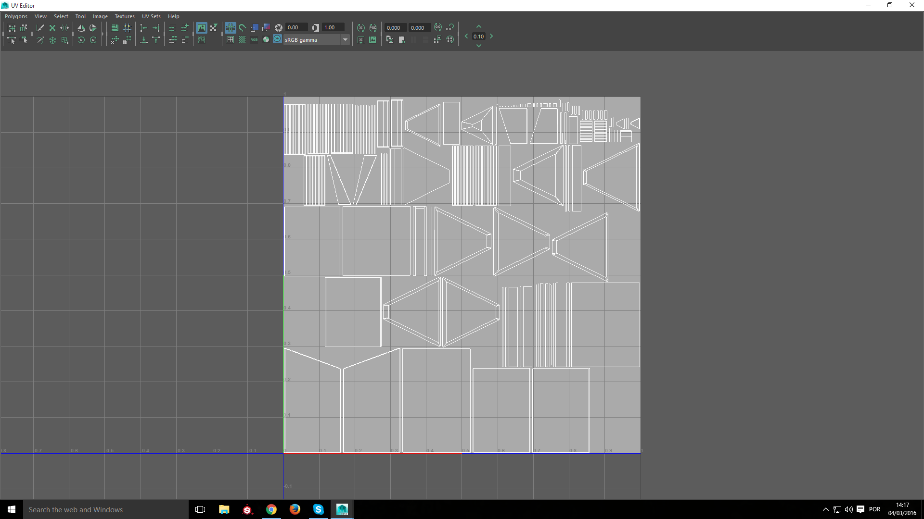Open Skype from the taskbar
Image resolution: width=924 pixels, height=519 pixels.
pyautogui.click(x=319, y=509)
